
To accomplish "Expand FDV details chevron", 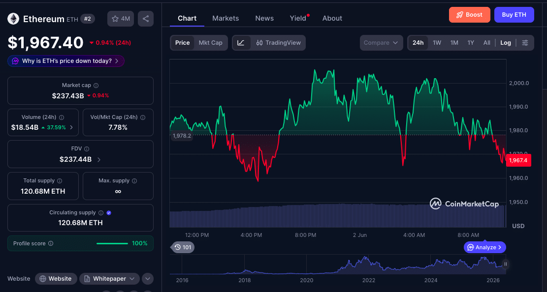I will [x=99, y=160].
